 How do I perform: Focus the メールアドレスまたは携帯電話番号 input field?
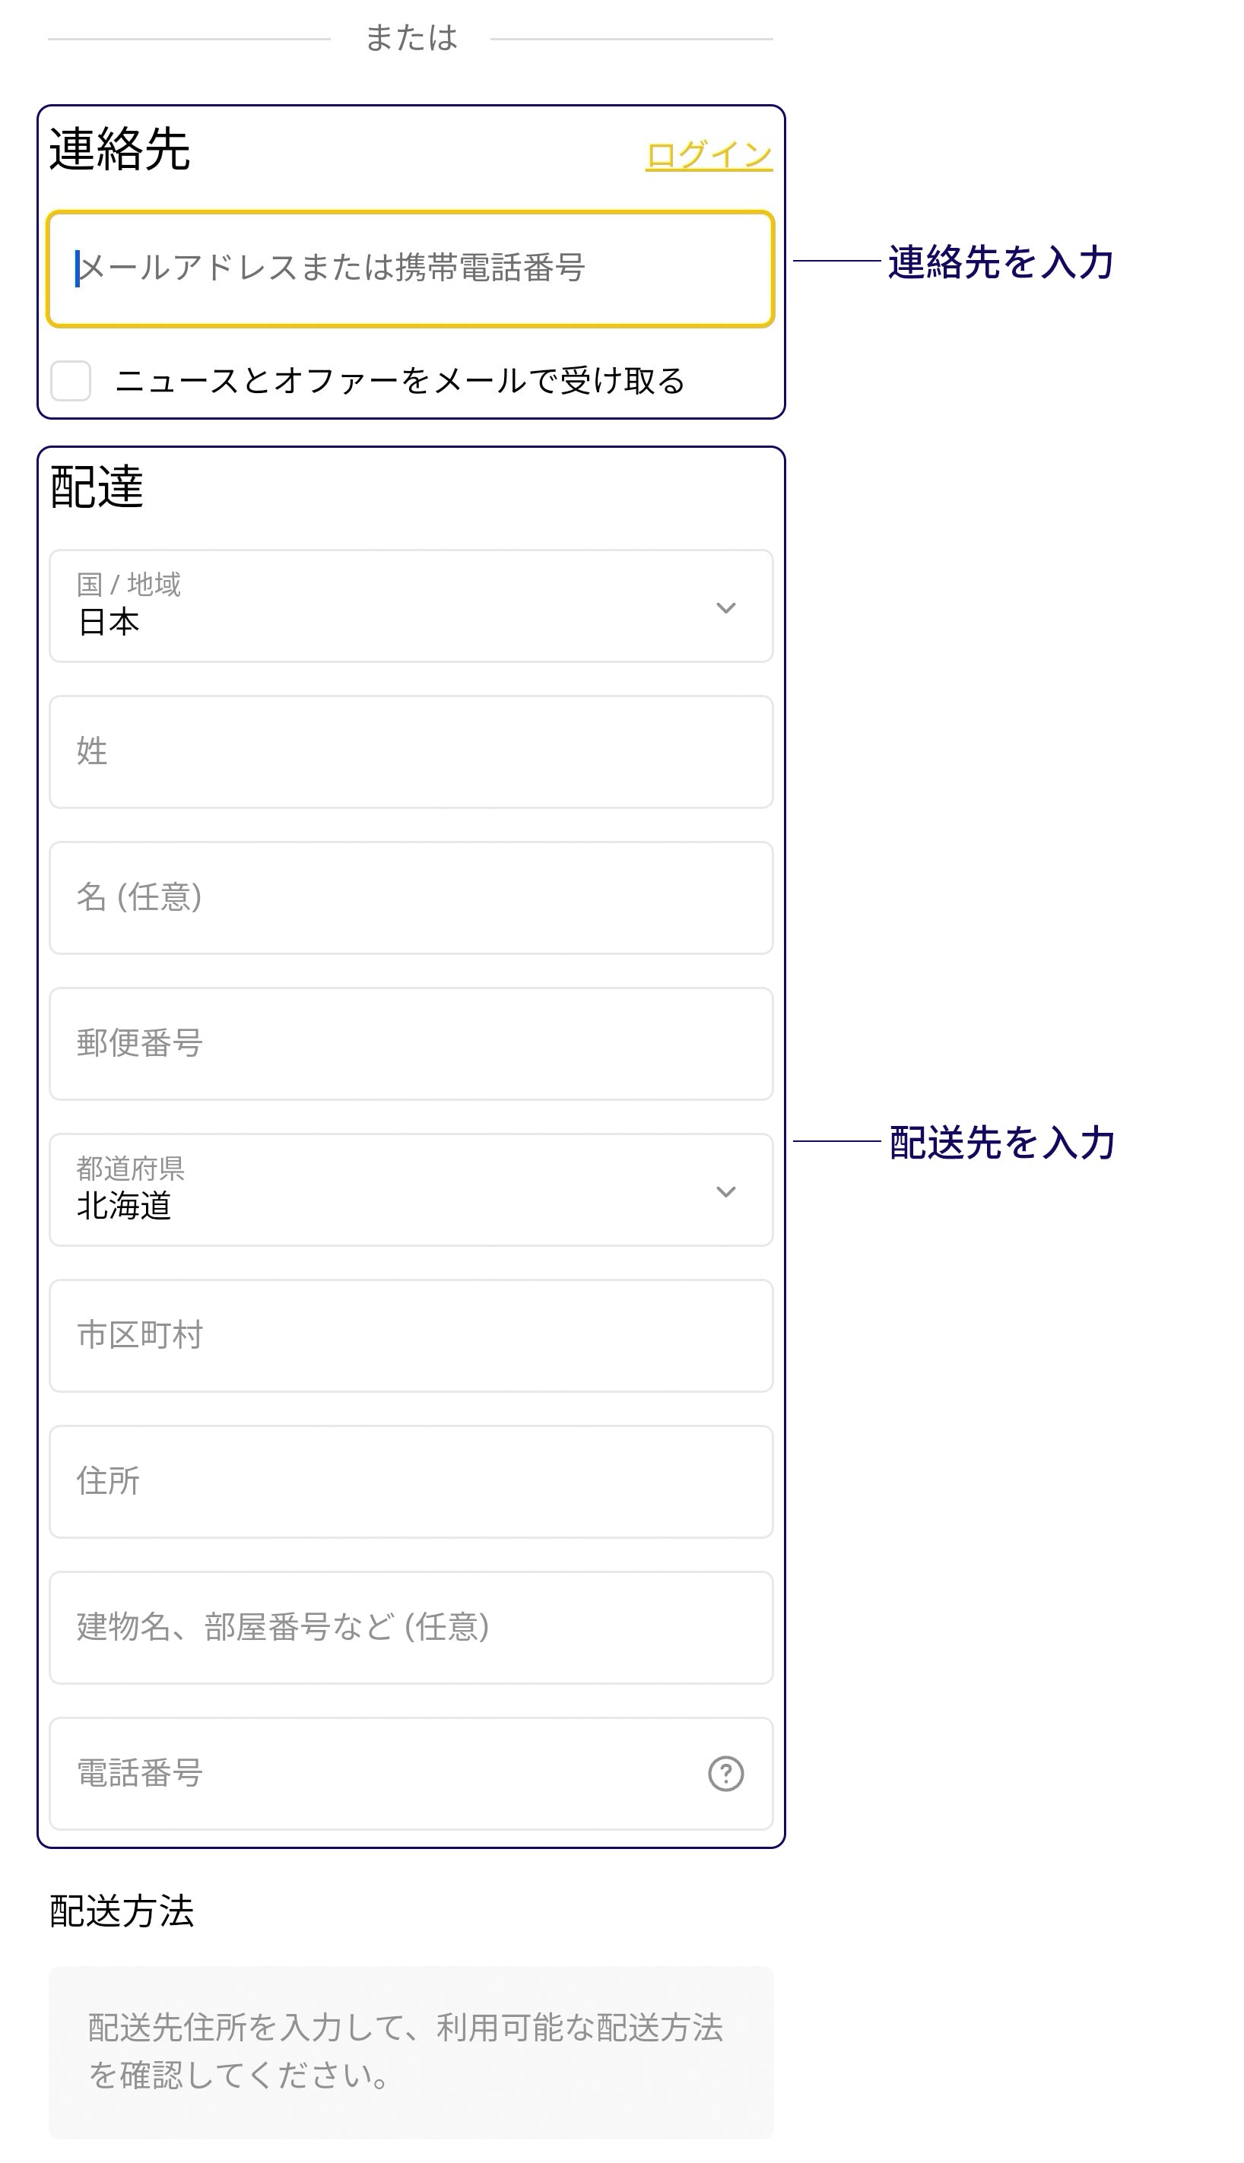click(x=410, y=269)
